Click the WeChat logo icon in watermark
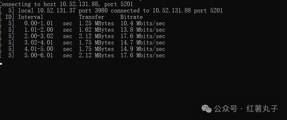Image resolution: width=287 pixels, height=120 pixels. coord(207,109)
